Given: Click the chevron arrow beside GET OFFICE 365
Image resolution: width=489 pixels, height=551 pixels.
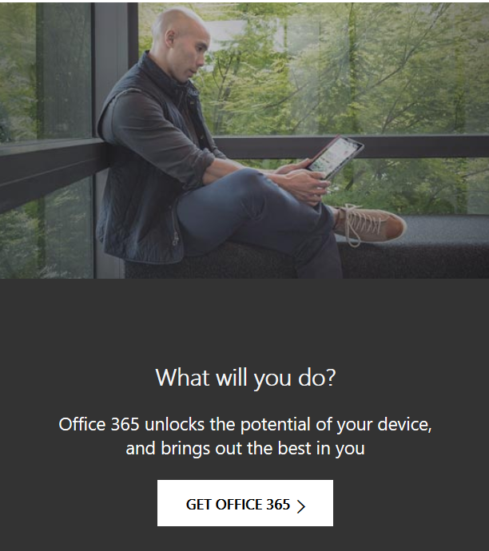Looking at the screenshot, I should pyautogui.click(x=301, y=506).
